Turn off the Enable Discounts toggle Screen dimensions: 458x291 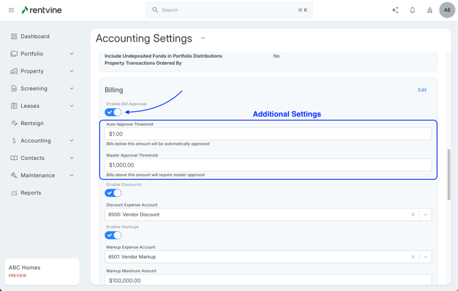pos(113,193)
